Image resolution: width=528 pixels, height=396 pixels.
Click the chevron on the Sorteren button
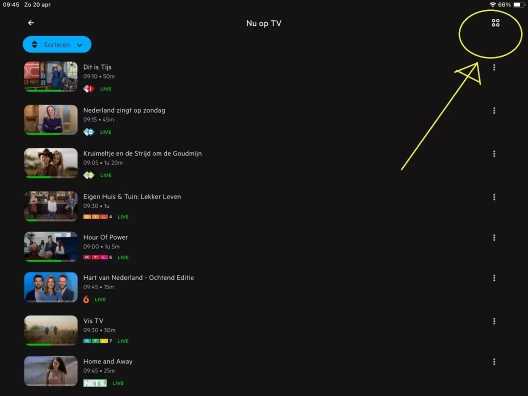[x=79, y=45]
